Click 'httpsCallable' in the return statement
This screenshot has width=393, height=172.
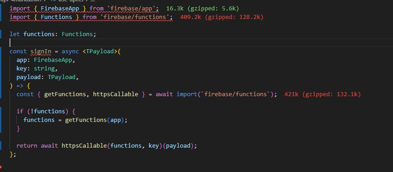[x=84, y=146]
